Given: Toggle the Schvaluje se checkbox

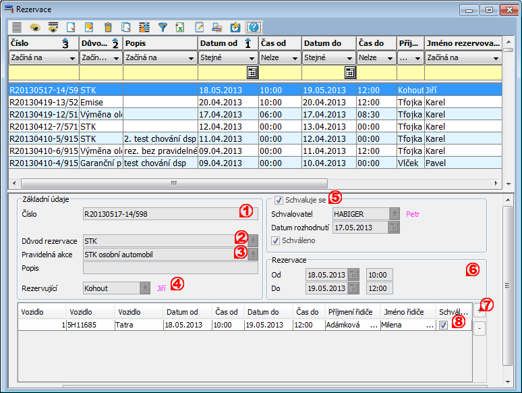Looking at the screenshot, I should pos(279,200).
